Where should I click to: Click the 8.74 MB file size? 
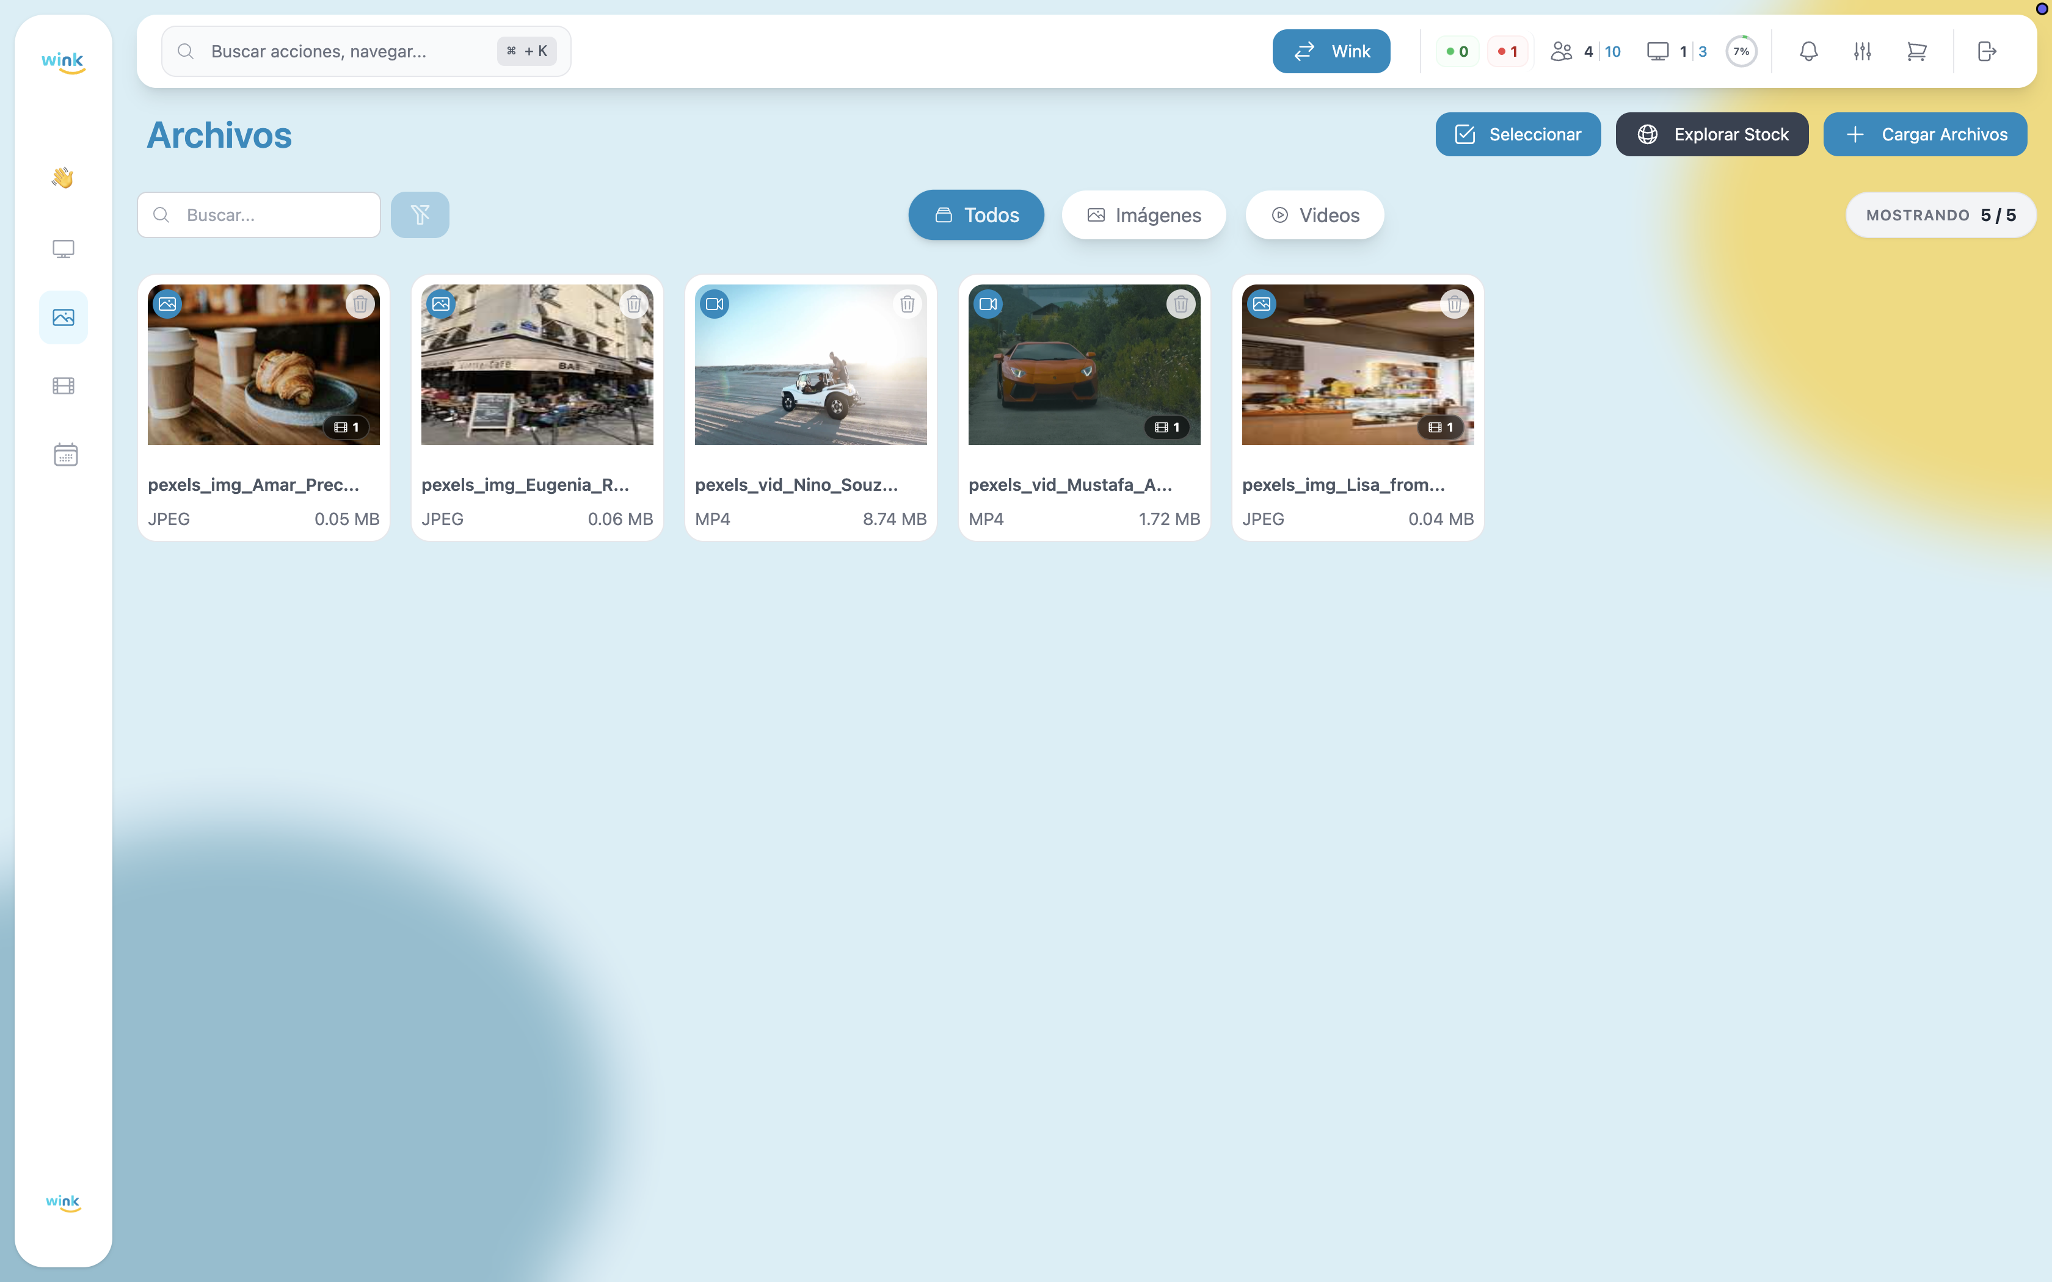(895, 519)
